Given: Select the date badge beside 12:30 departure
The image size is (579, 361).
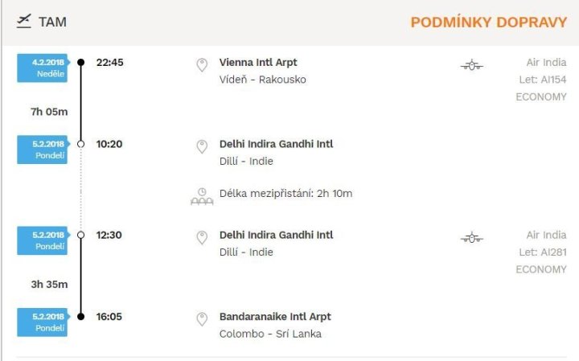Looking at the screenshot, I should pyautogui.click(x=42, y=240).
